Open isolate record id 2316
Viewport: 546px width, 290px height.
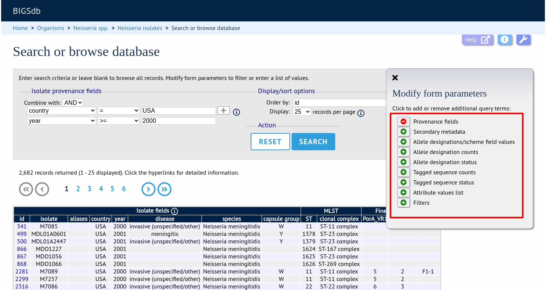pyautogui.click(x=22, y=286)
